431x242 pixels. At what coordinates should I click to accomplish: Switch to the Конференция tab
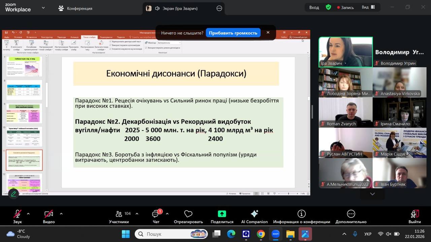click(75, 8)
